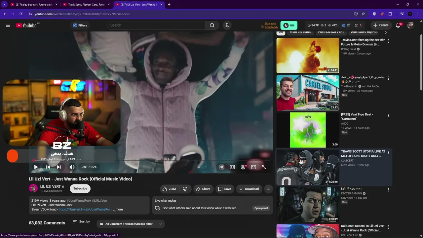Open the Travis Scott Rolling Loud video thumbnail
The height and width of the screenshot is (238, 423).
coord(308,56)
